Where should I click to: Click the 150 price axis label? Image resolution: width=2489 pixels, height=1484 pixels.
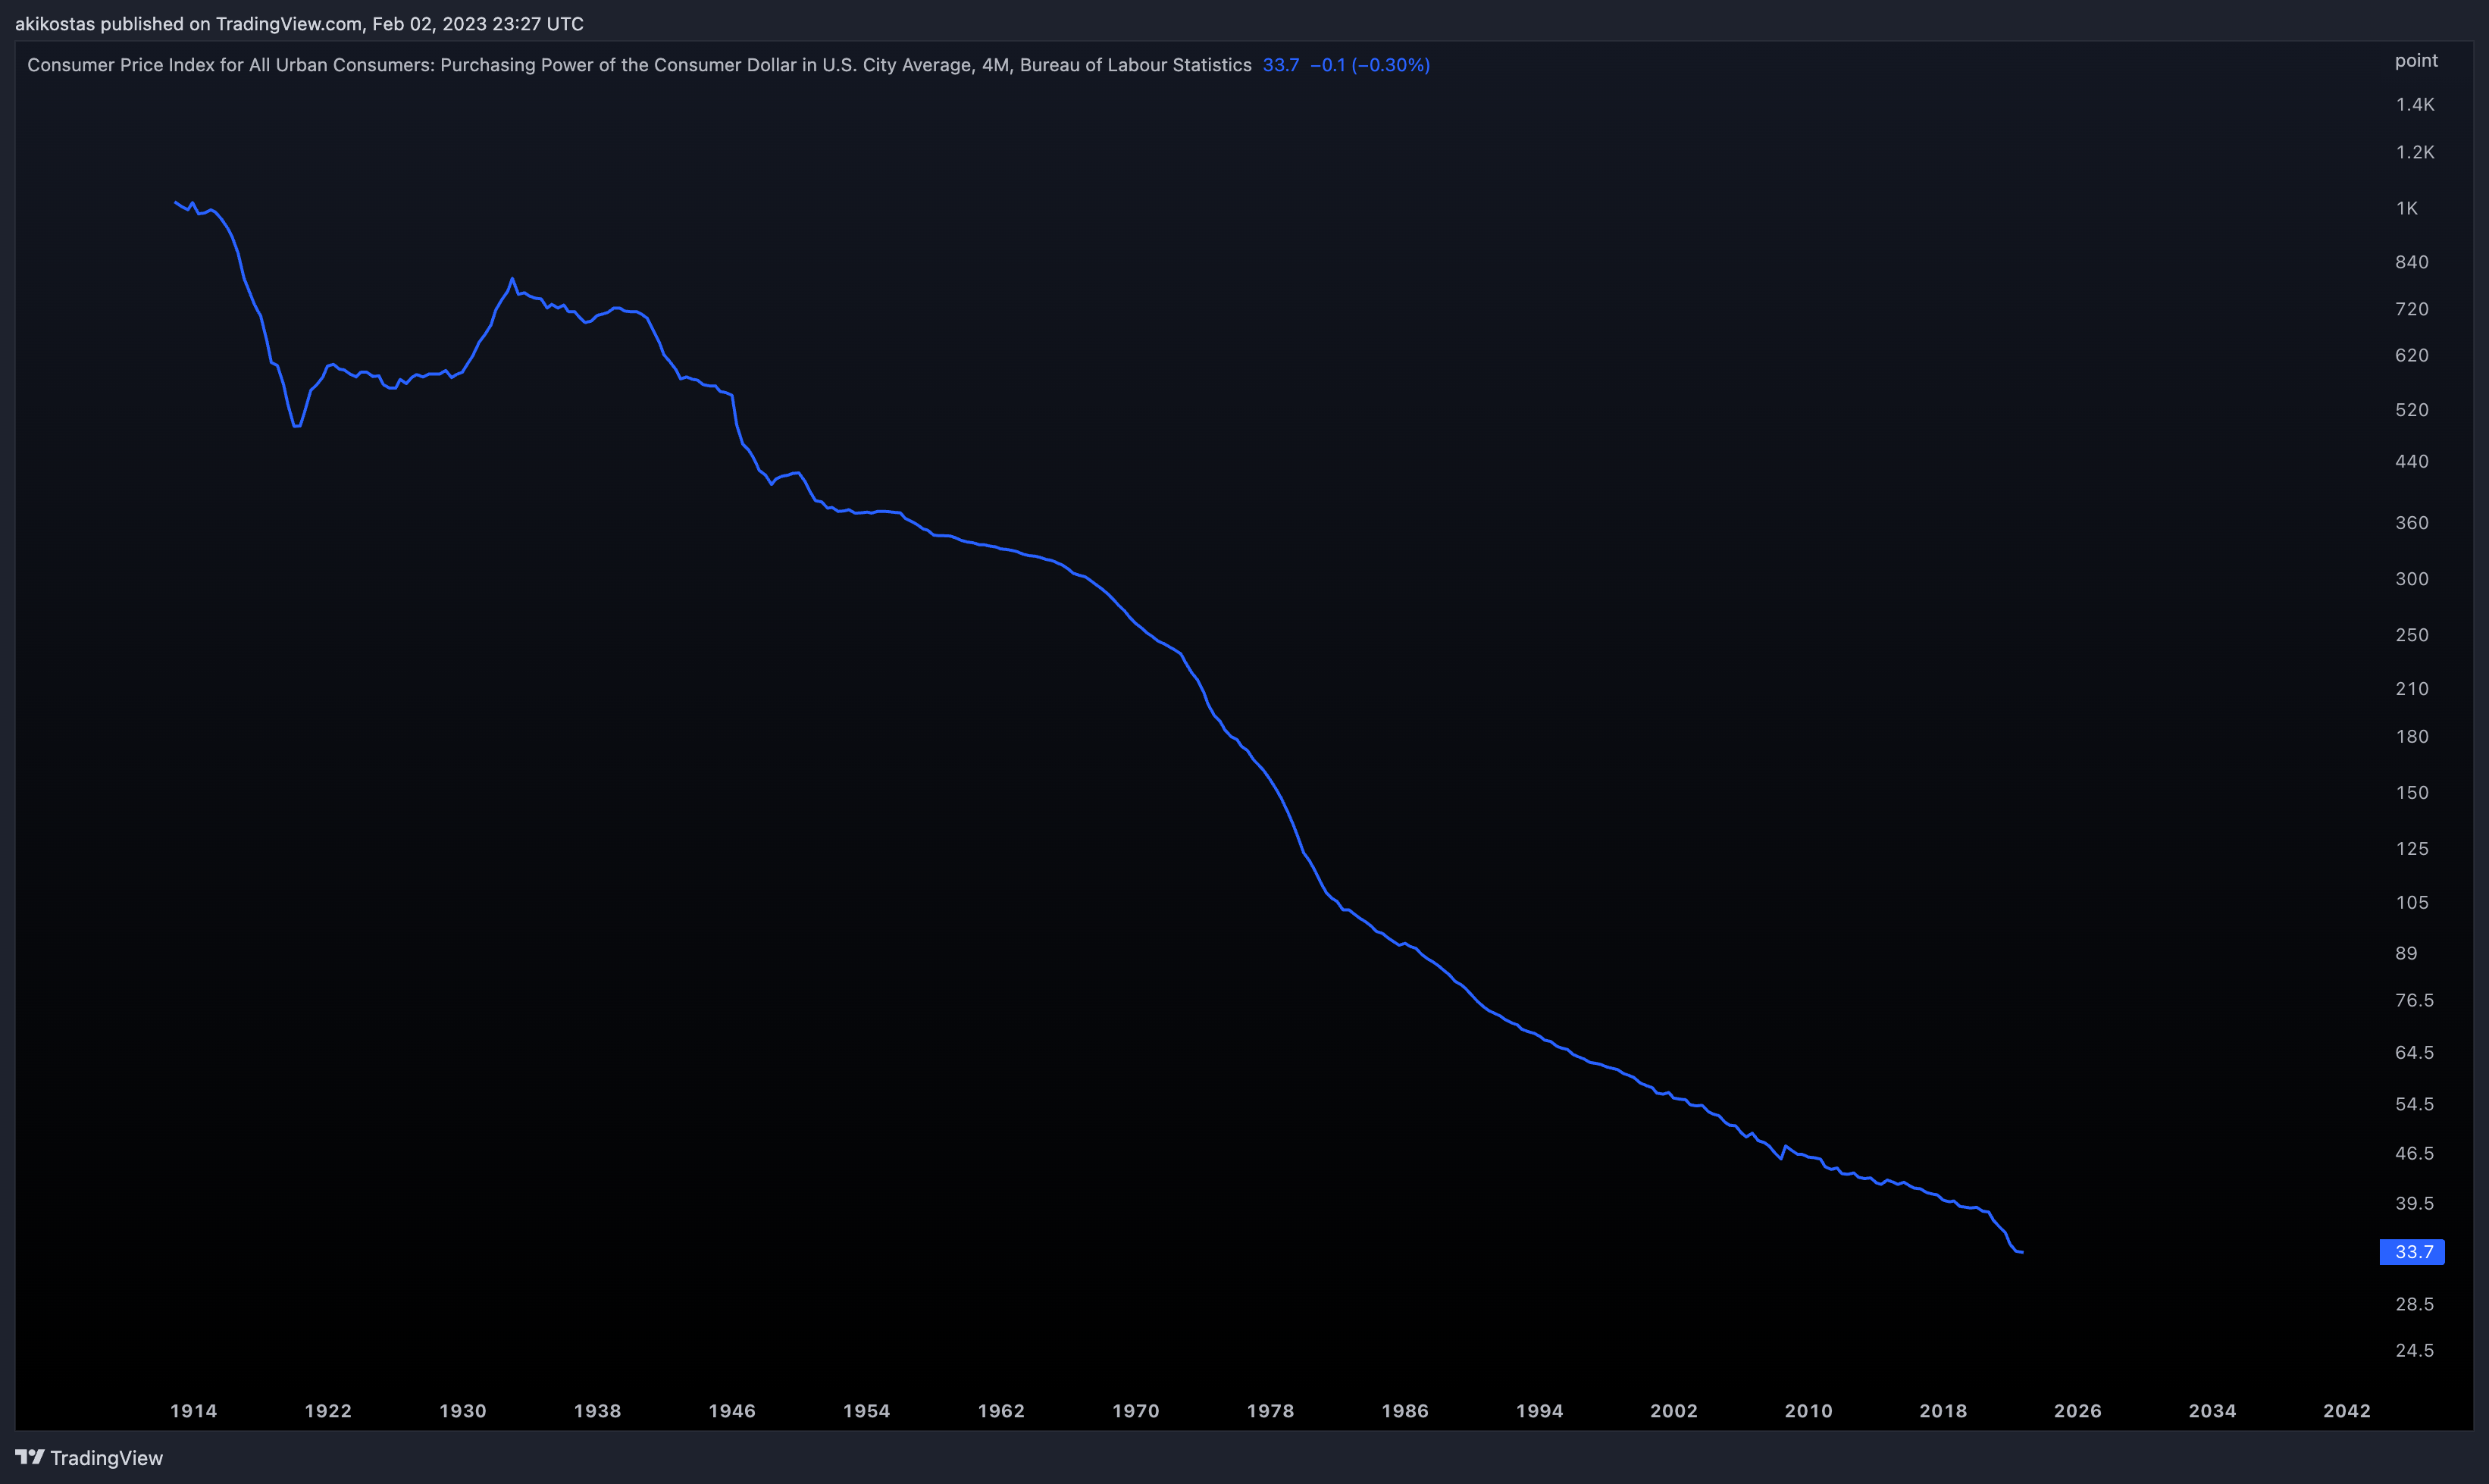tap(2412, 793)
